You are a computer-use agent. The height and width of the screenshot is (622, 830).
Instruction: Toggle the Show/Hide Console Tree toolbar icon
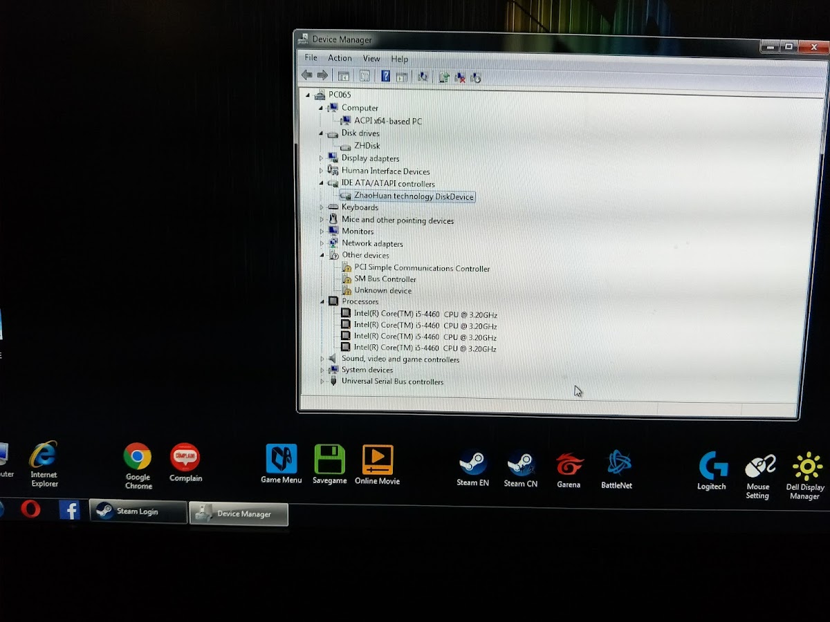(x=344, y=76)
